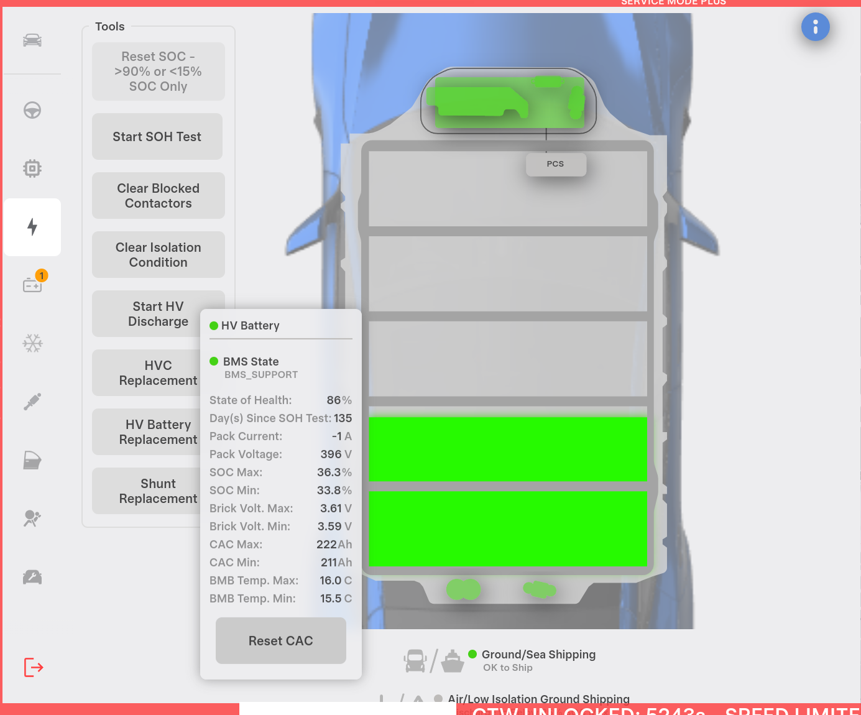The height and width of the screenshot is (715, 861).
Task: Click the Start SOH Test button
Action: pyautogui.click(x=157, y=137)
